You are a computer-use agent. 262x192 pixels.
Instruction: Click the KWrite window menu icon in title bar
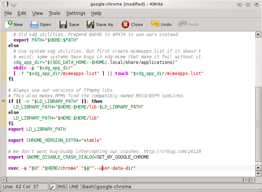coord(5,4)
